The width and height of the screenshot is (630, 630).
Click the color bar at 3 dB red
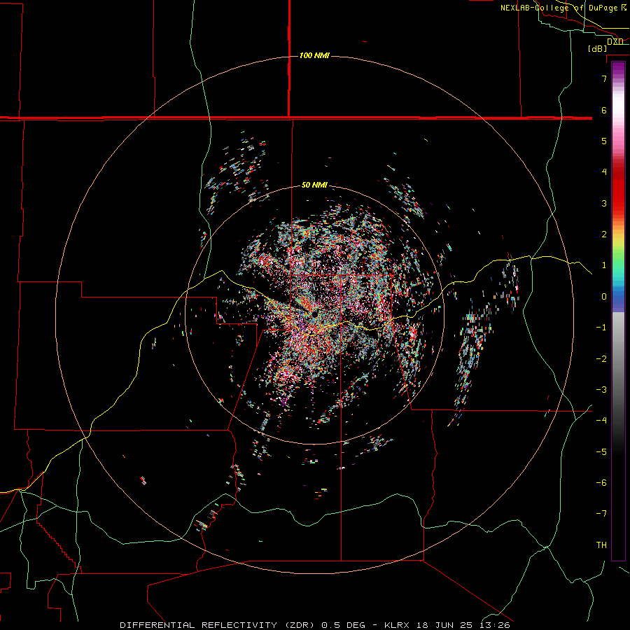618,203
